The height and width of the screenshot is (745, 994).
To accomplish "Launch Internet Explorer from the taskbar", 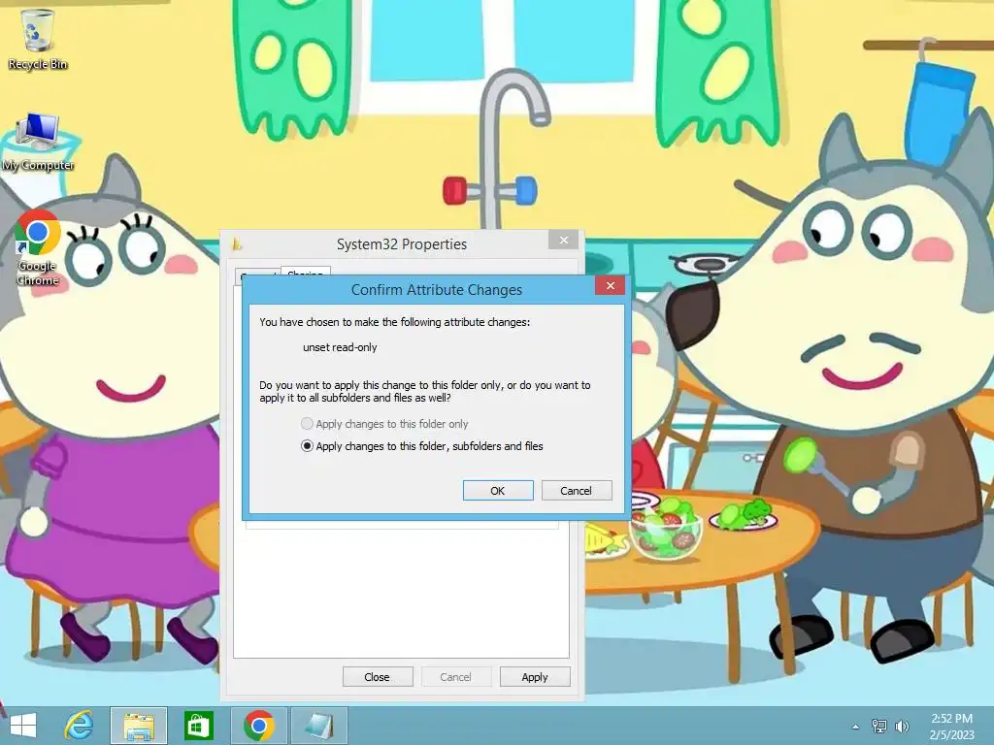I will point(80,726).
